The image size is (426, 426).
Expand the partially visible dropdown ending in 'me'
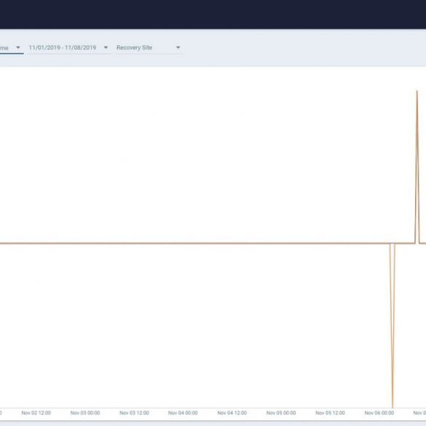[x=11, y=48]
